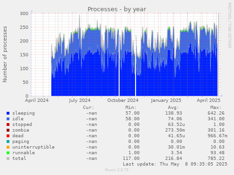Click dead average value 41.65u
This screenshot has height=175, width=234.
point(177,136)
